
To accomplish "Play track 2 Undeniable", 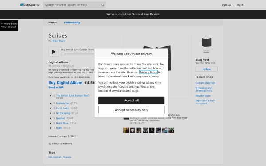I will point(50,103).
